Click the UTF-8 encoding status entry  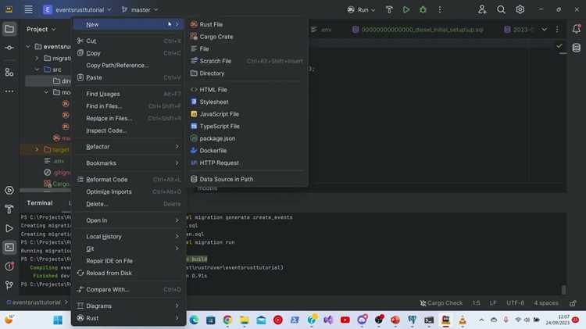(515, 303)
